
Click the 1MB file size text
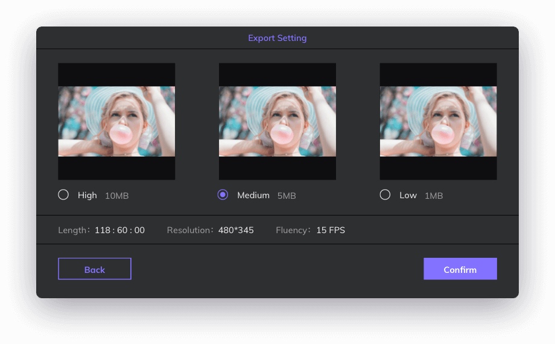(x=433, y=196)
